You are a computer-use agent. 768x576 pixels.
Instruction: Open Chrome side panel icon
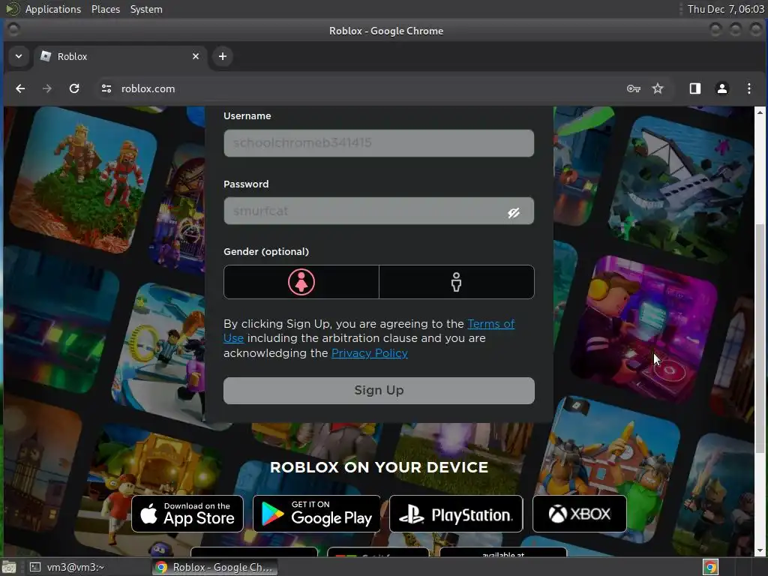[x=695, y=88]
